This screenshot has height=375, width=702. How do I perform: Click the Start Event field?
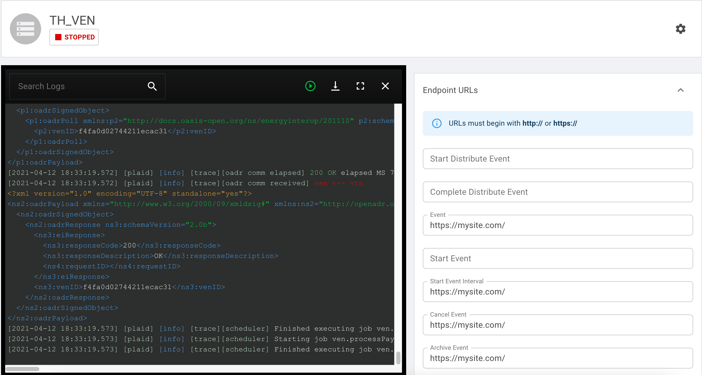coord(558,258)
